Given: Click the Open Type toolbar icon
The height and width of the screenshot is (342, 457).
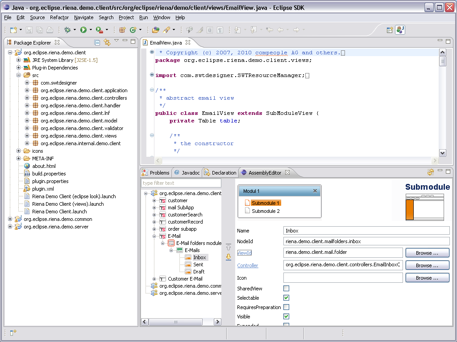Looking at the screenshot, I should click(x=156, y=30).
